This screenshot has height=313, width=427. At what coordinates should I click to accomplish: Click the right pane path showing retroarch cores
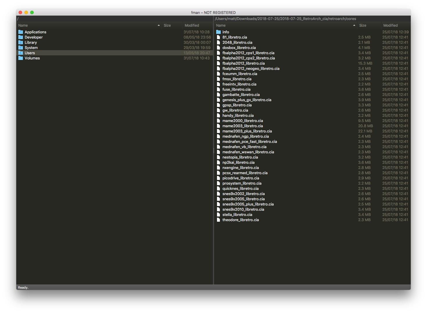click(285, 19)
